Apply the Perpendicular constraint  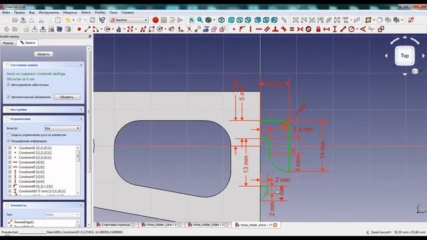click(276, 29)
